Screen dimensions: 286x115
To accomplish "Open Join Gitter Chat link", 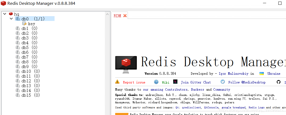I will click(196, 82).
